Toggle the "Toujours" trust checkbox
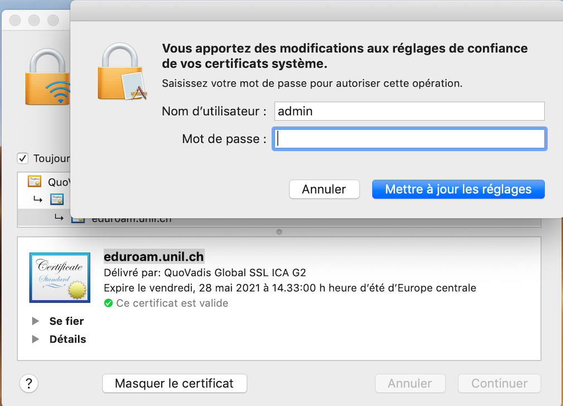The width and height of the screenshot is (563, 406). tap(23, 159)
